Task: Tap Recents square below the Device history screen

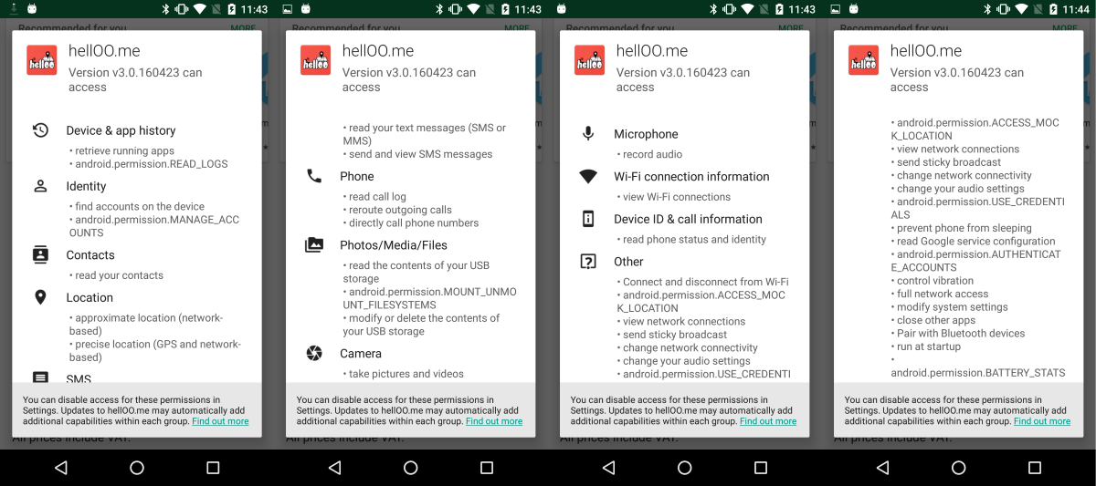Action: click(213, 468)
